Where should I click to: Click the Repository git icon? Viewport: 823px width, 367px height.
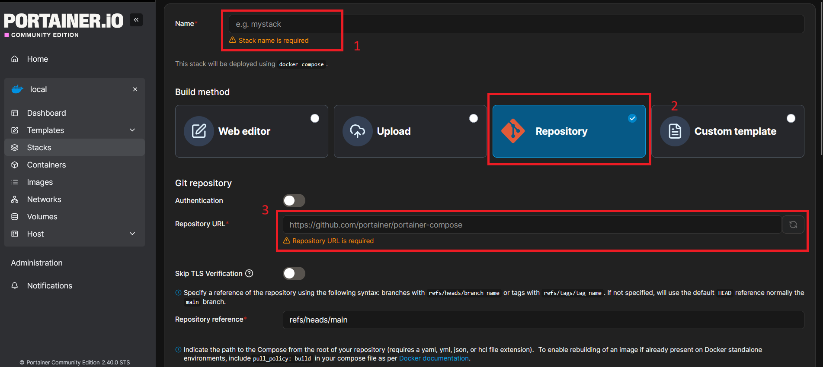click(513, 131)
